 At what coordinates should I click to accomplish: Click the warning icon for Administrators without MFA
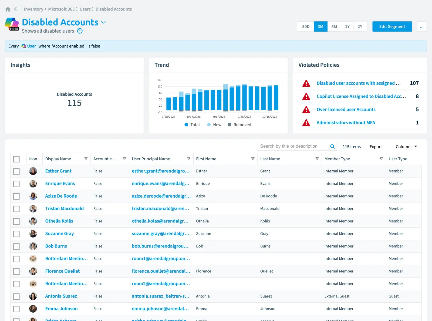point(306,123)
